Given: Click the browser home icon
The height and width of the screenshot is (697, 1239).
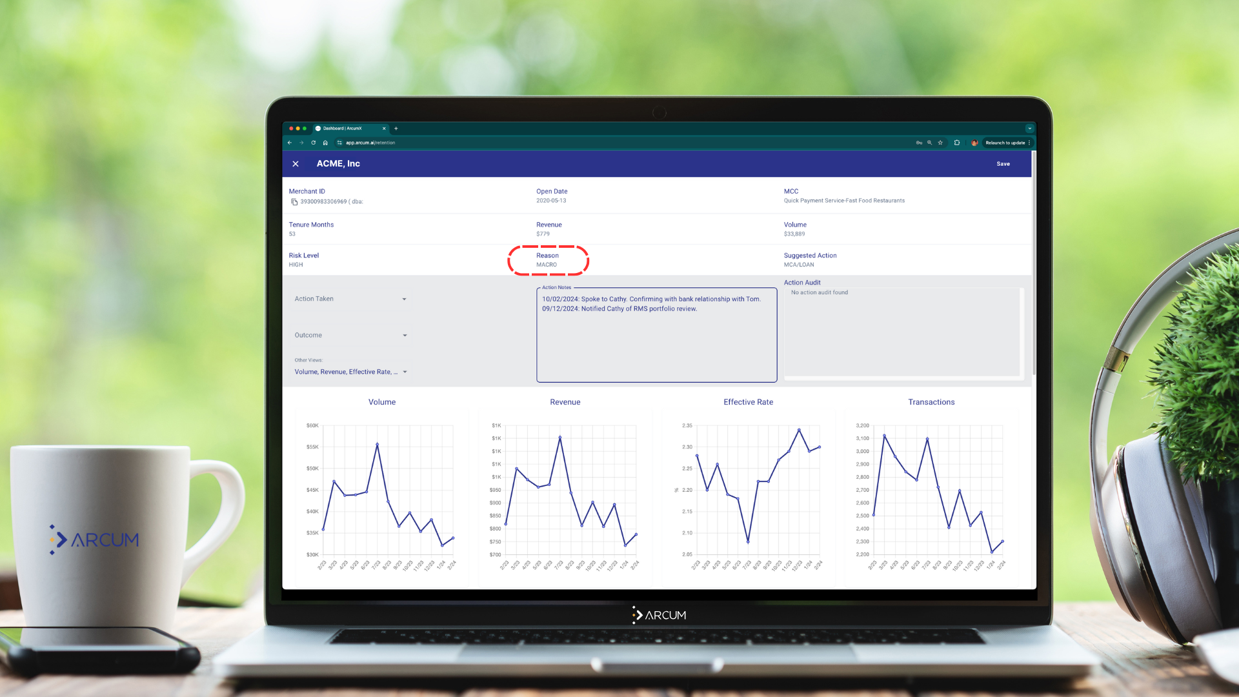Looking at the screenshot, I should 325,143.
